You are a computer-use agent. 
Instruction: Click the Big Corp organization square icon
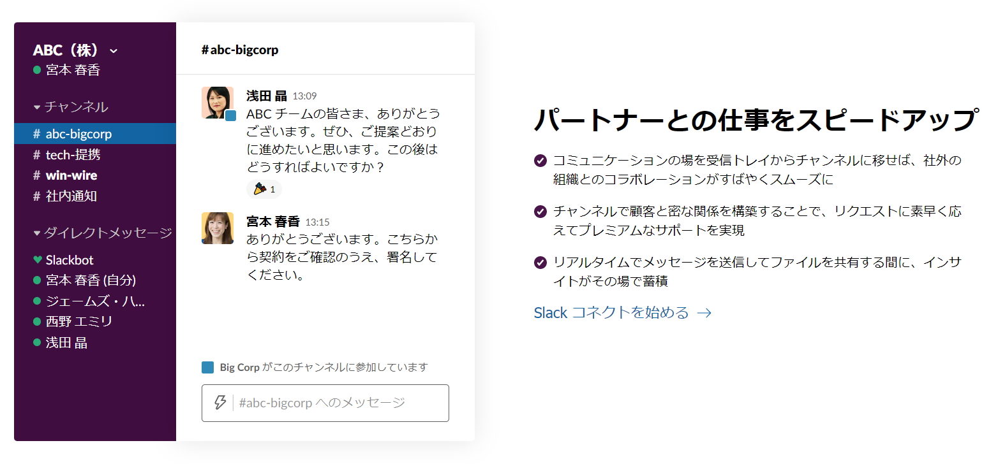point(207,367)
